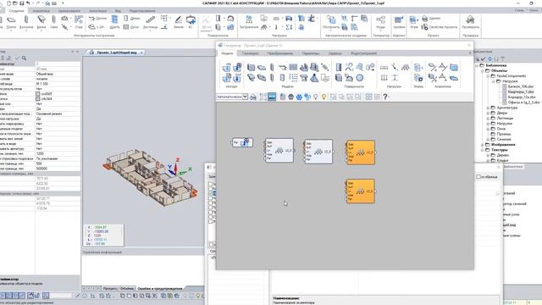
Task: Click the Generator help question mark
Action: coord(385,97)
